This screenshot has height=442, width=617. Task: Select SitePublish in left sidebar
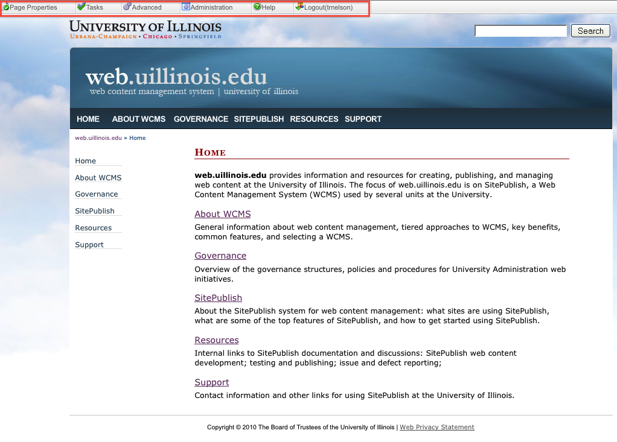coord(95,211)
